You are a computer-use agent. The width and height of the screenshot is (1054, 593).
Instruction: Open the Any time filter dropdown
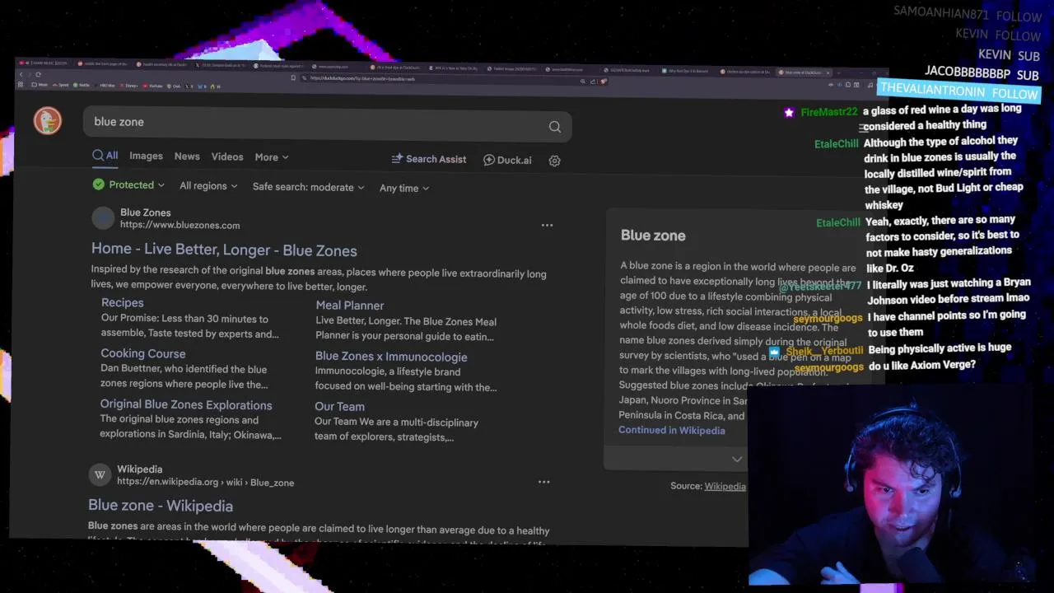pos(404,188)
